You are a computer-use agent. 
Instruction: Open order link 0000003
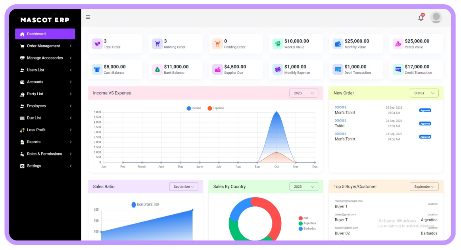click(340, 108)
